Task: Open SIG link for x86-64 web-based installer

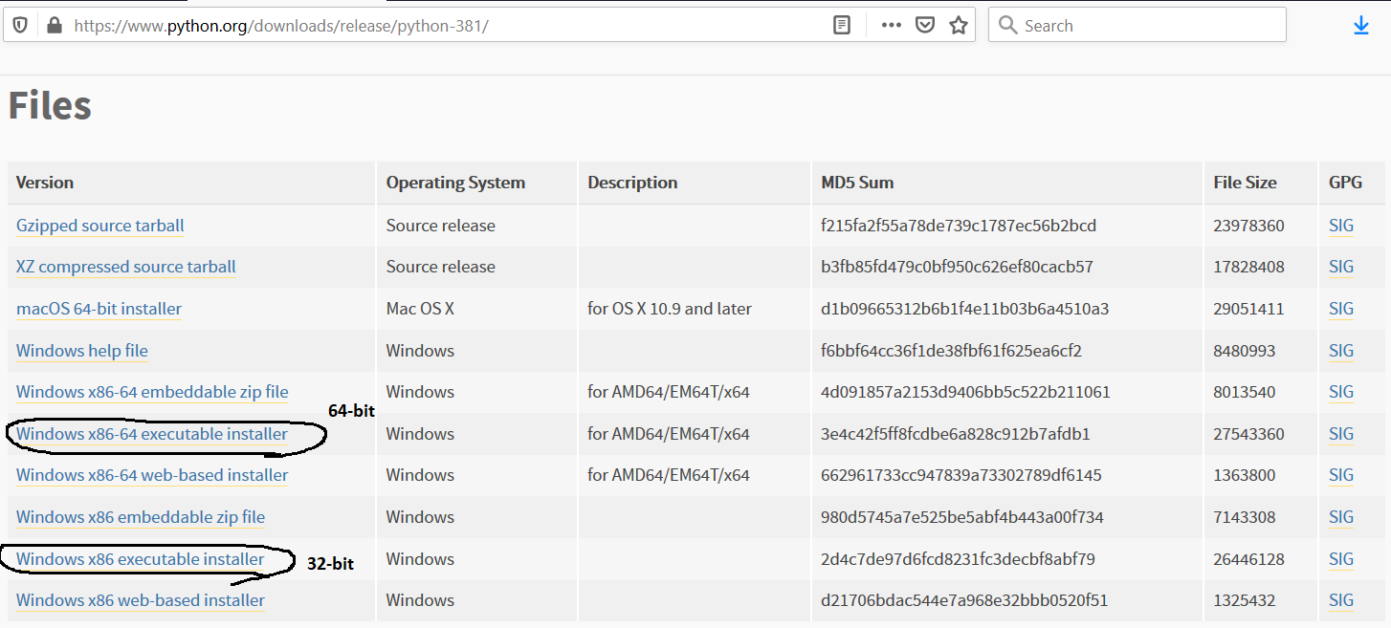Action: tap(1341, 475)
